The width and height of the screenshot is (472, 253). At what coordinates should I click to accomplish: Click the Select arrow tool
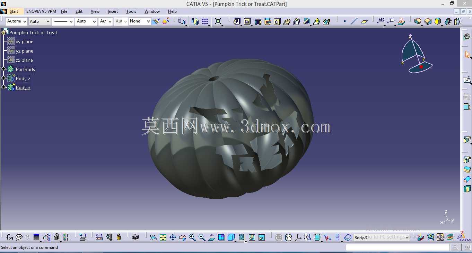point(467,54)
